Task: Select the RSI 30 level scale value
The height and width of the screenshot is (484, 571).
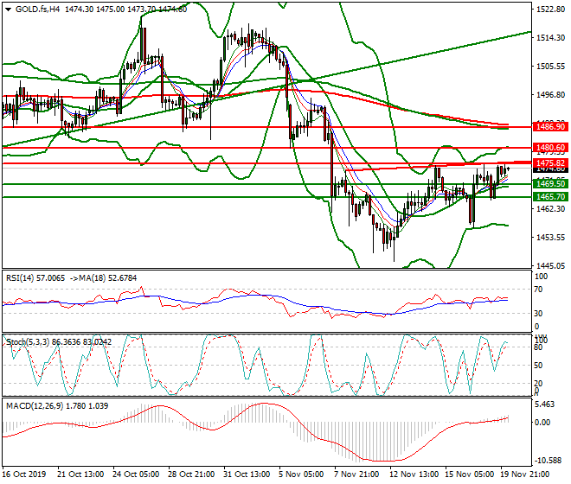Action: (x=538, y=314)
